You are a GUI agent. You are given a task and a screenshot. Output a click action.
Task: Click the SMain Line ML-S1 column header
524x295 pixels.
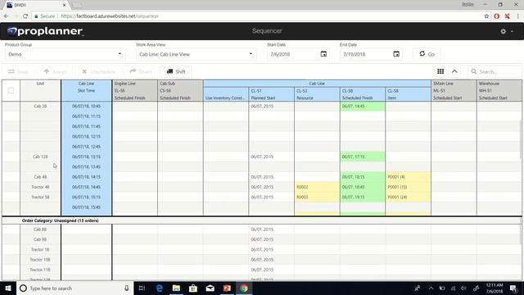[454, 90]
